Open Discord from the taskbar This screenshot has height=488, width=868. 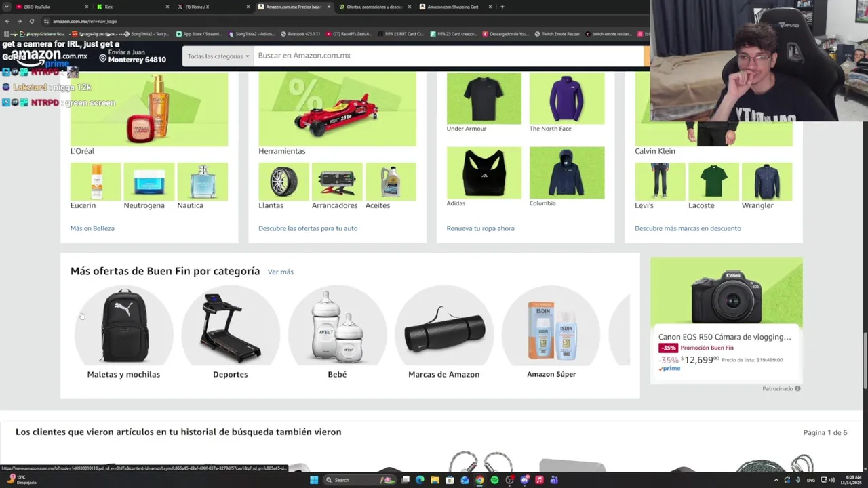click(x=524, y=480)
